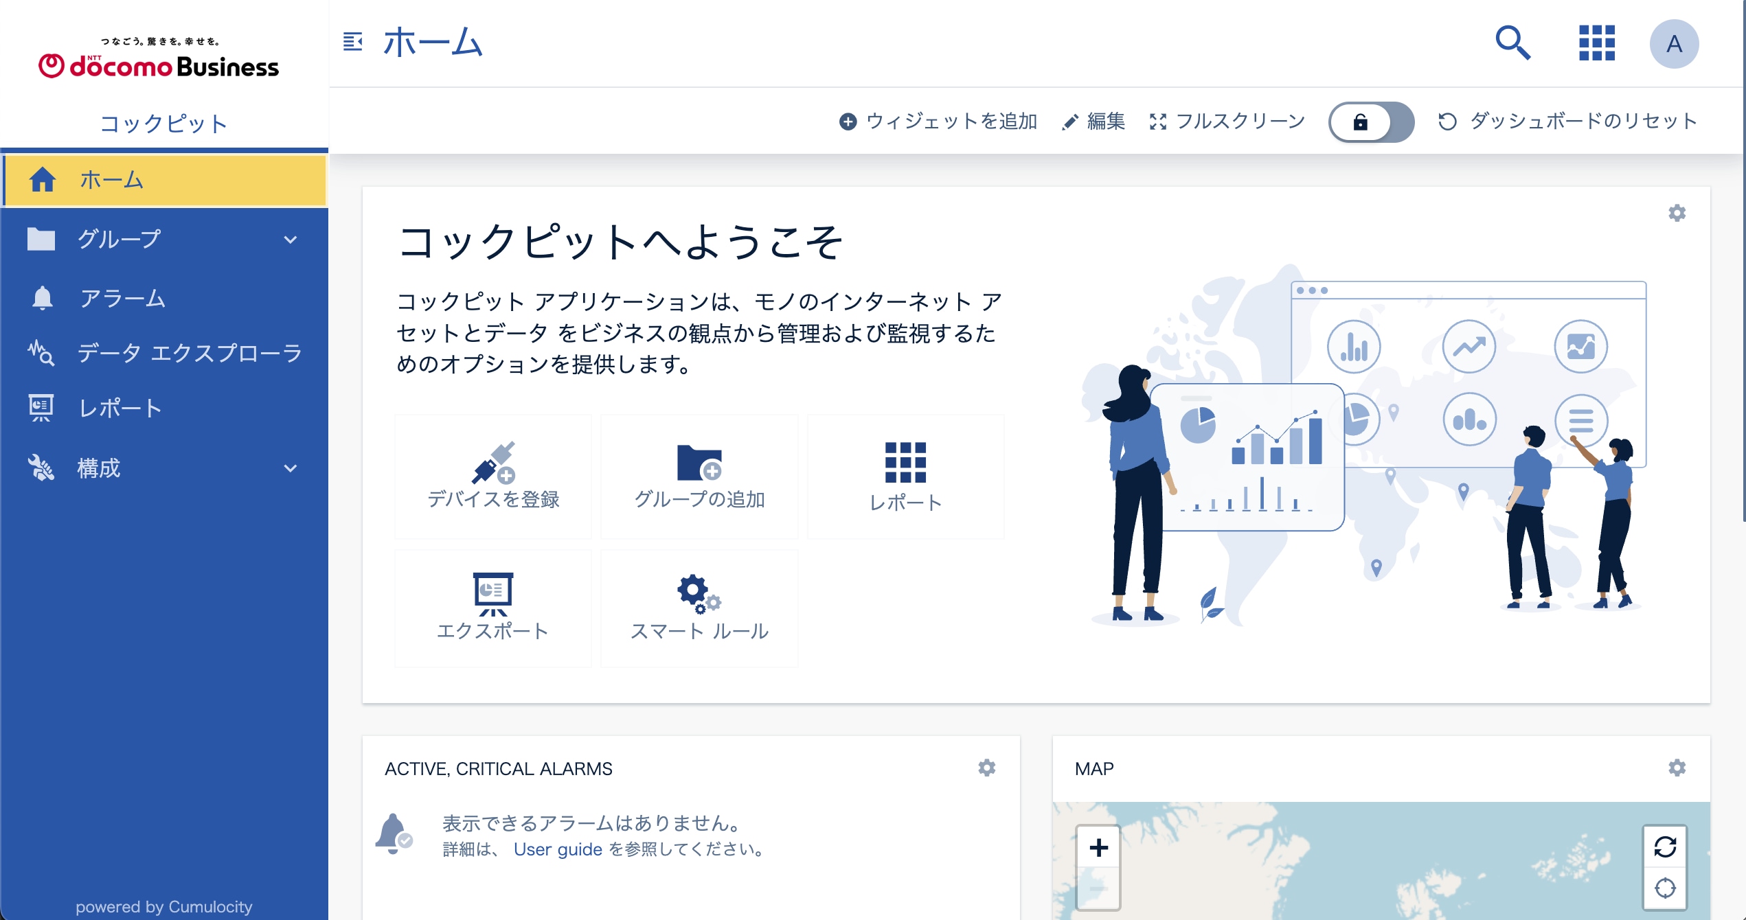
Task: Click the docomo Business logo
Action: (159, 58)
